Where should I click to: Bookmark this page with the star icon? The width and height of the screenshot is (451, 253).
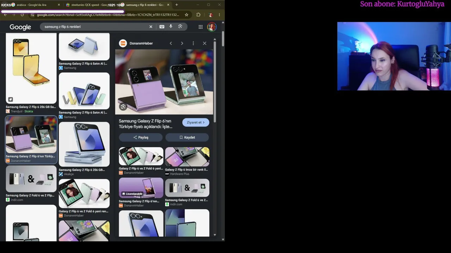point(186,15)
